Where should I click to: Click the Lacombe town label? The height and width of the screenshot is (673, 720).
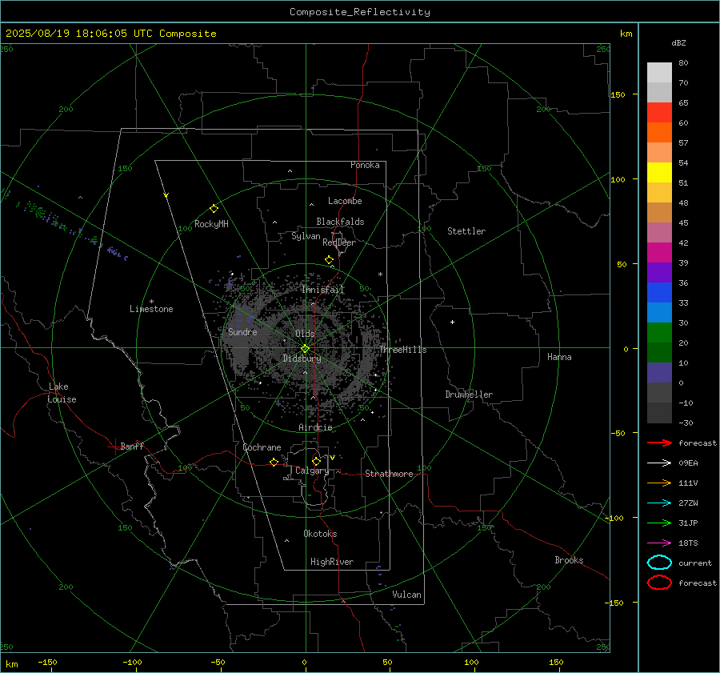[345, 201]
